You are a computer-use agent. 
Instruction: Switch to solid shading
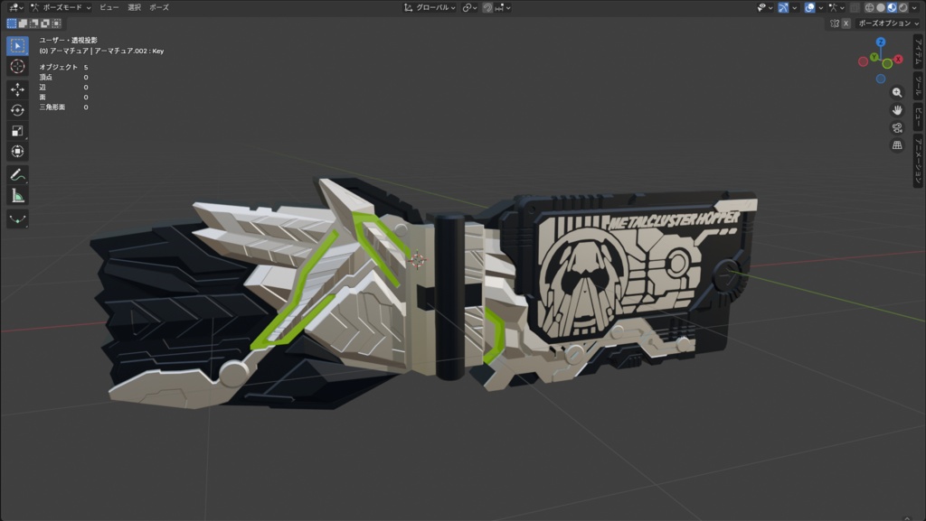[x=881, y=7]
